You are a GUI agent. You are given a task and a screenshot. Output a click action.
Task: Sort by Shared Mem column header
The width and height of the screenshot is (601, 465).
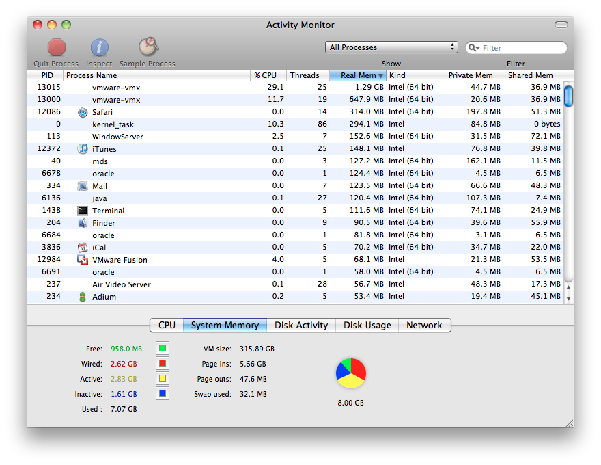click(533, 75)
